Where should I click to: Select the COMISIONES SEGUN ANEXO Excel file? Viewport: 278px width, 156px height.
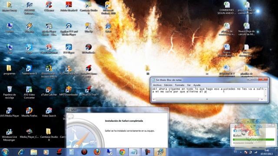pos(227,8)
